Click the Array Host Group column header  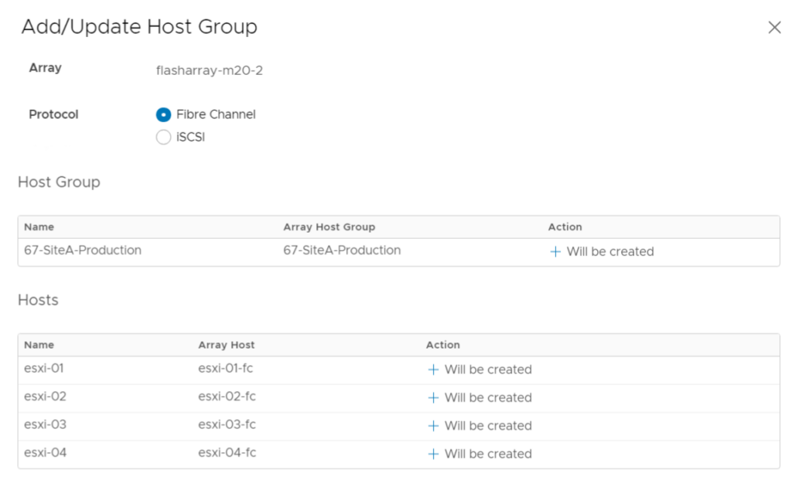point(329,227)
